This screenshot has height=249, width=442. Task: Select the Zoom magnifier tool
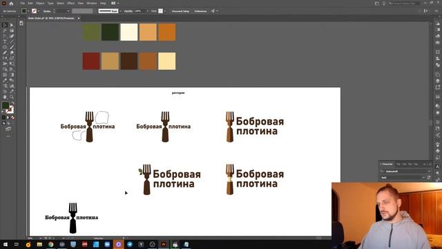pyautogui.click(x=12, y=97)
